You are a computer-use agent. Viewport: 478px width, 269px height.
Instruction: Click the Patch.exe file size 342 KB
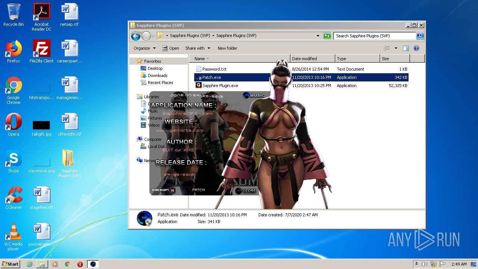(401, 77)
